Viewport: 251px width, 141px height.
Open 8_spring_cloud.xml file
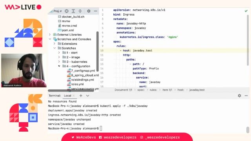click(x=85, y=75)
